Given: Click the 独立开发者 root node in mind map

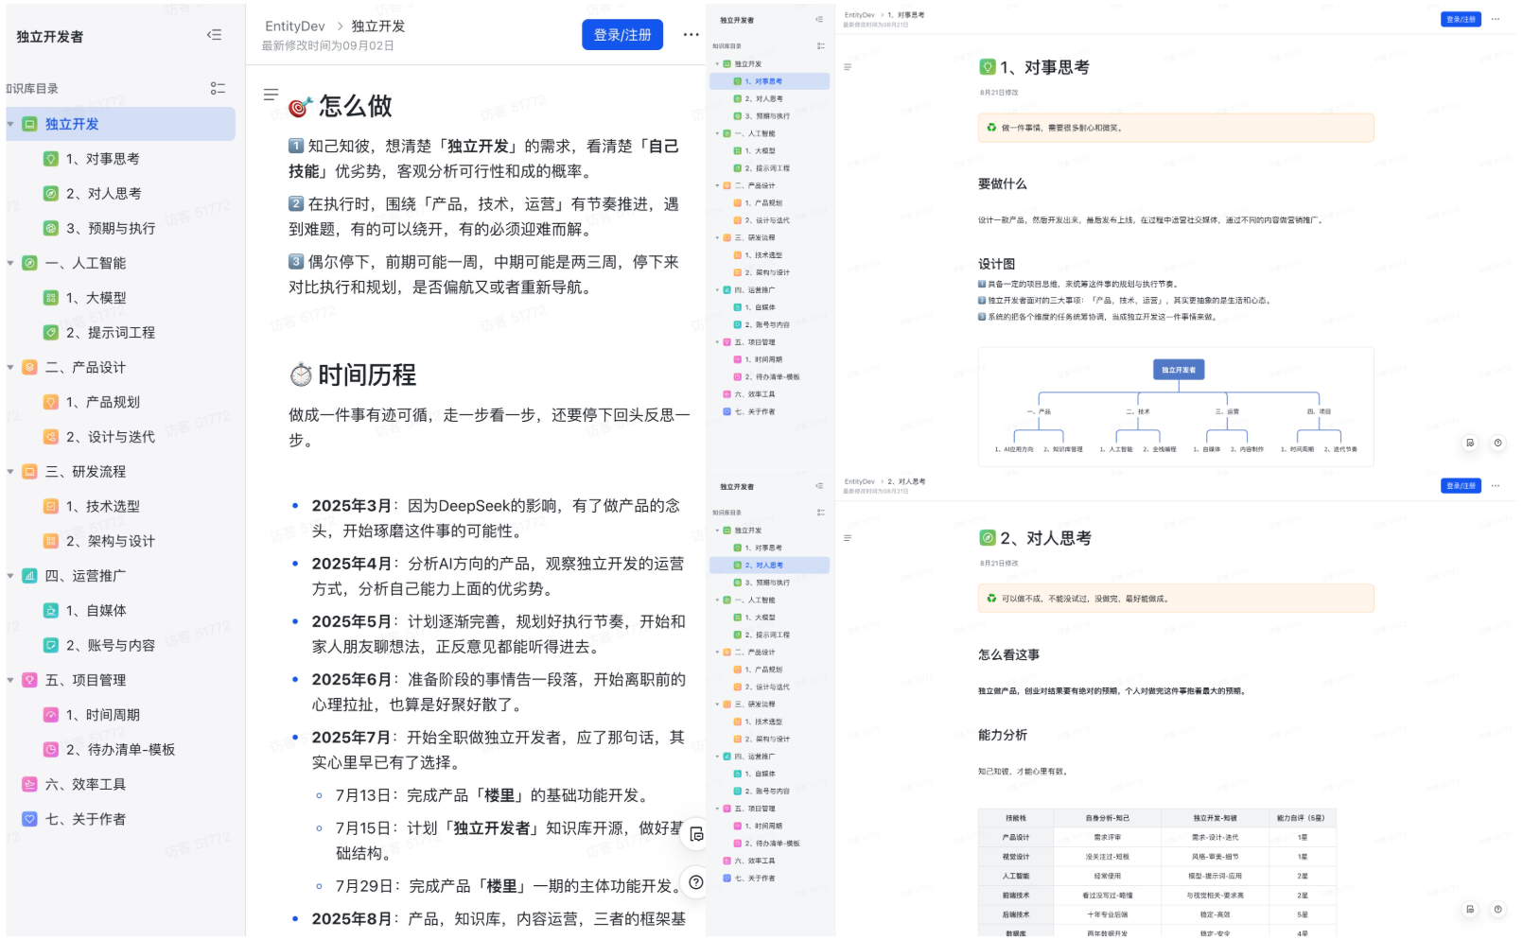Looking at the screenshot, I should click(1178, 370).
